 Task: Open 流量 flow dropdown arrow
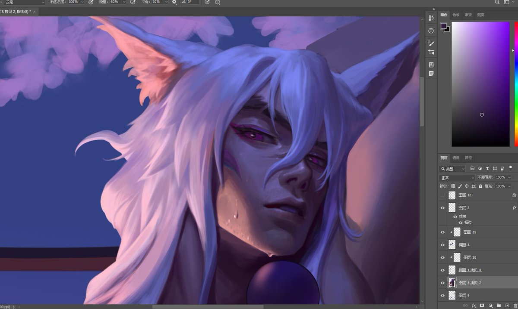(x=124, y=2)
